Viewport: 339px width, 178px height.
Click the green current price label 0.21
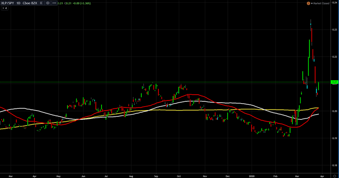coord(335,82)
